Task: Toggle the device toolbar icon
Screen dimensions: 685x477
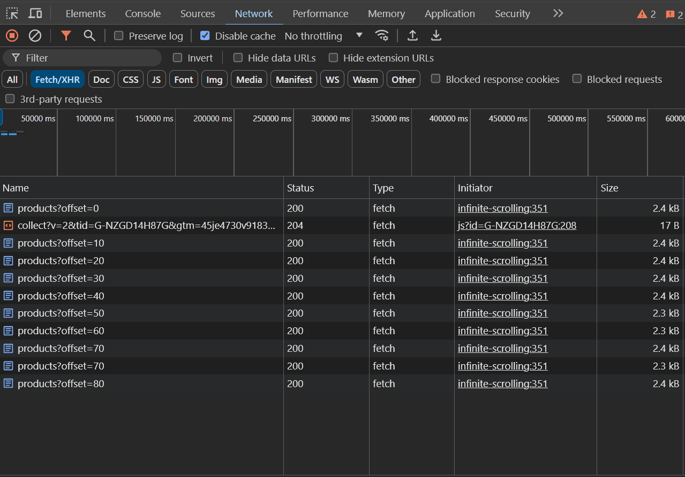Action: tap(35, 13)
